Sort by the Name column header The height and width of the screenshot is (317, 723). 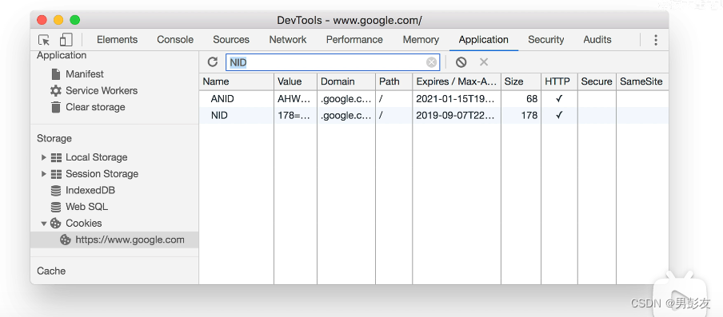237,81
